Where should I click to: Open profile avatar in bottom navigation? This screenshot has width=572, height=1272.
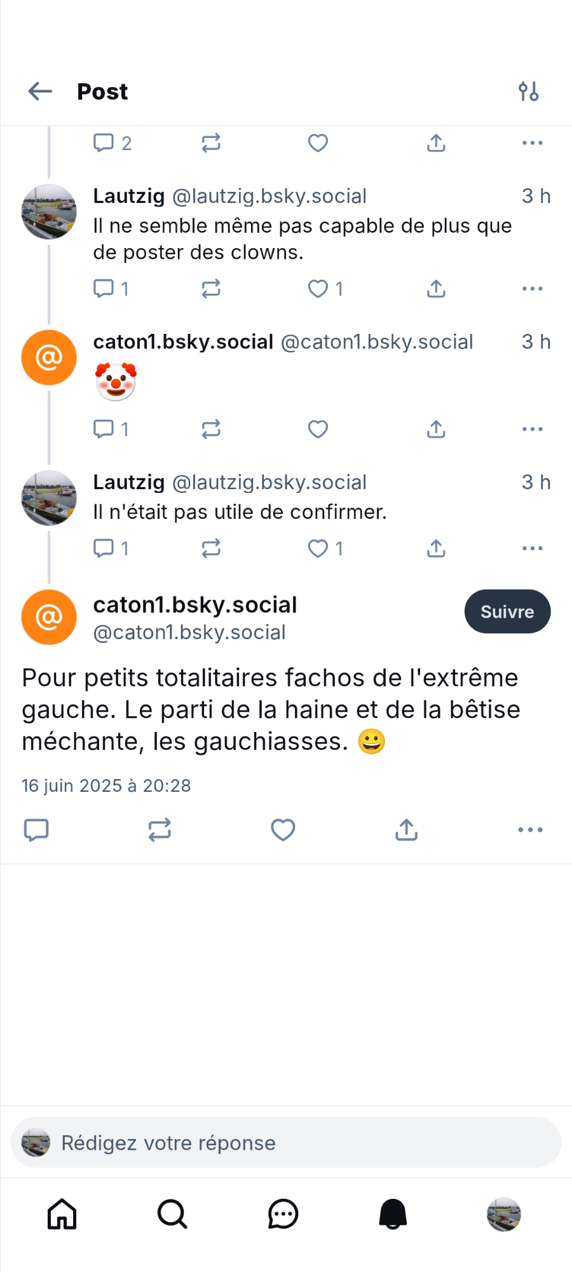coord(503,1214)
